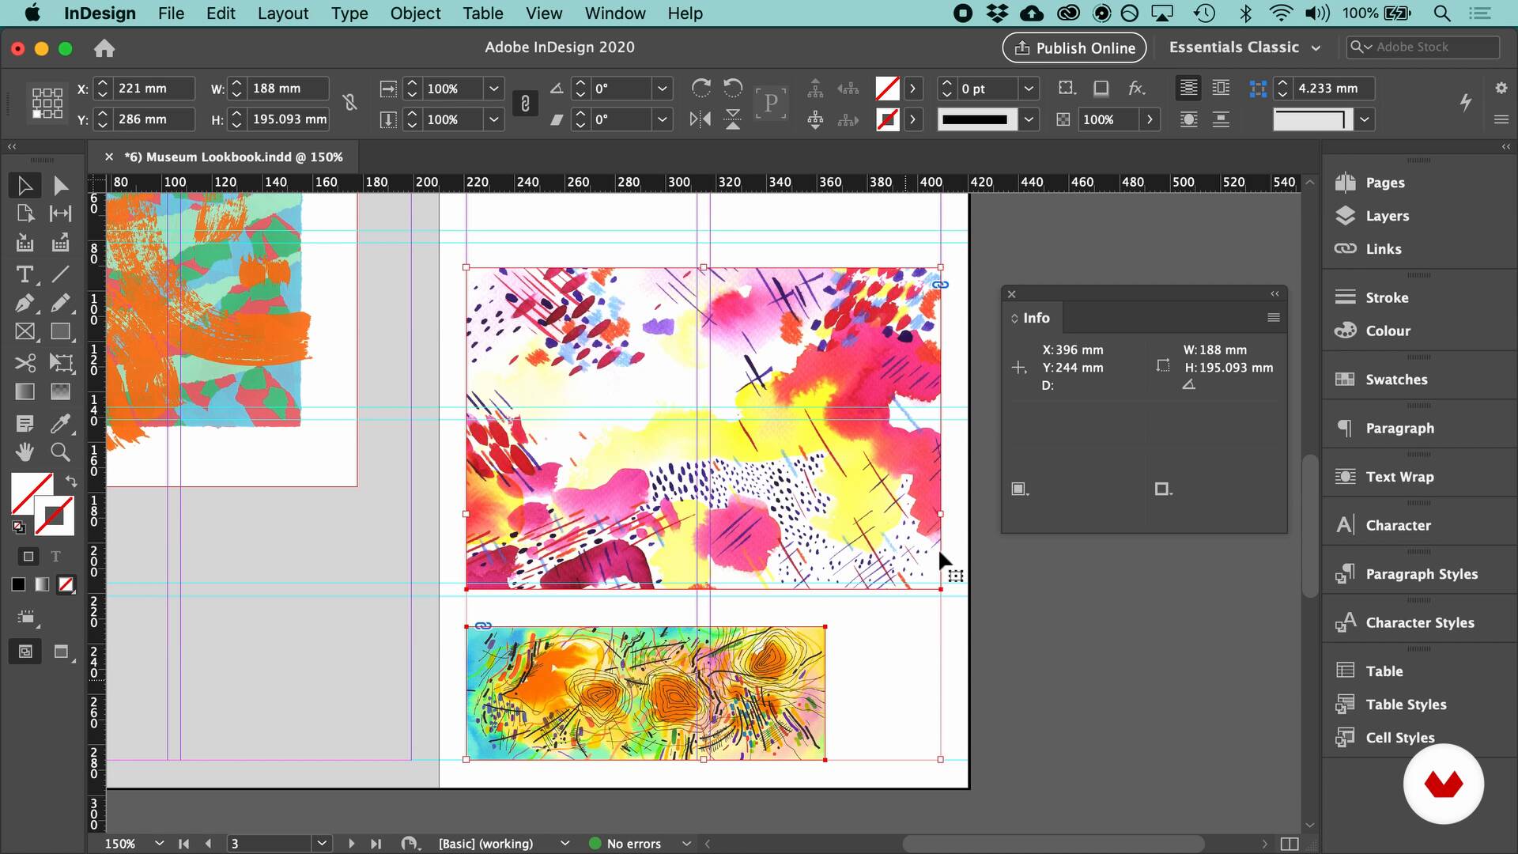
Task: Open the shear angle dropdown
Action: coord(663,119)
